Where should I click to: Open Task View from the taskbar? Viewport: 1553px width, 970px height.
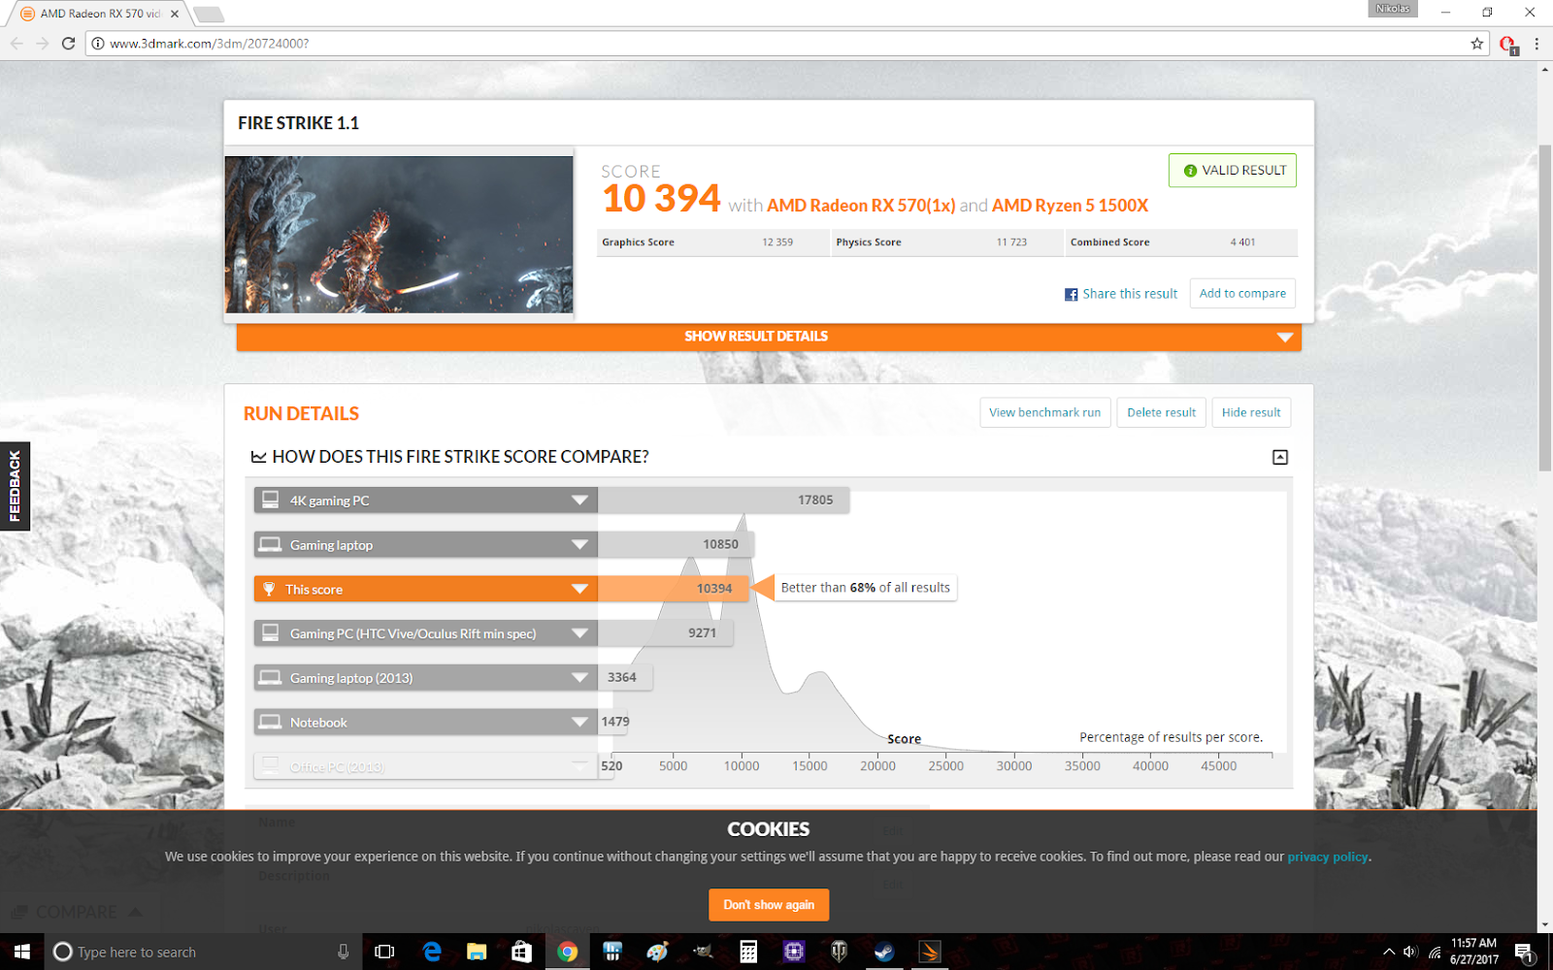tap(384, 952)
